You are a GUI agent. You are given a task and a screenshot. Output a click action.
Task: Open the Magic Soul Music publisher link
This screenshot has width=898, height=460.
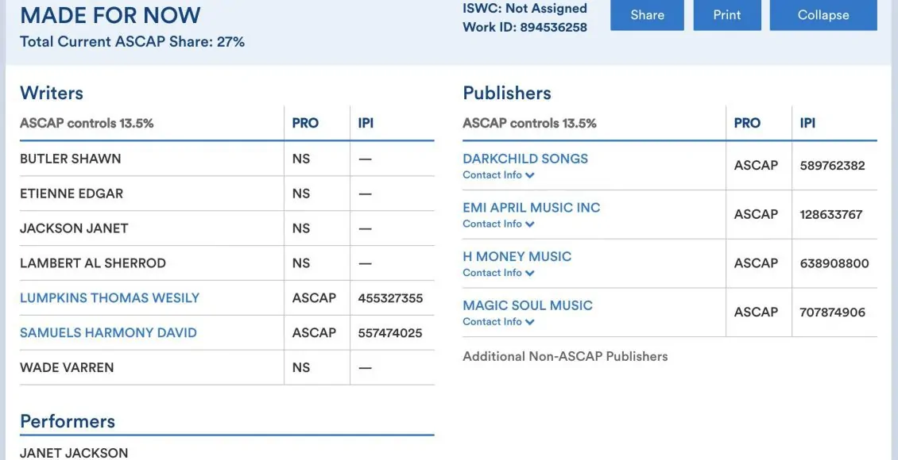point(528,305)
